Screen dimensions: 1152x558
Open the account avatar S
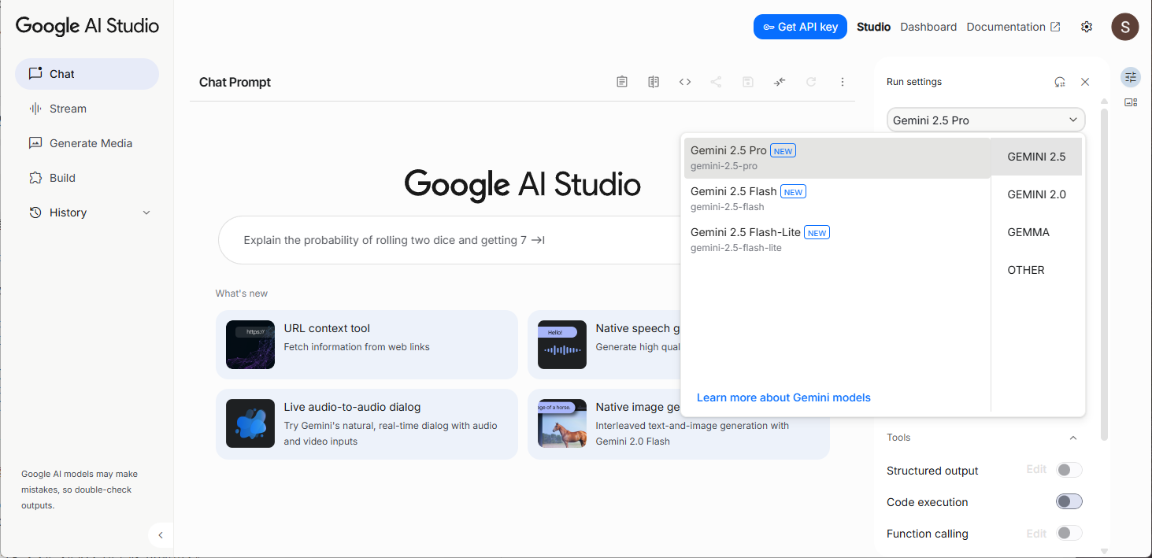(1125, 27)
